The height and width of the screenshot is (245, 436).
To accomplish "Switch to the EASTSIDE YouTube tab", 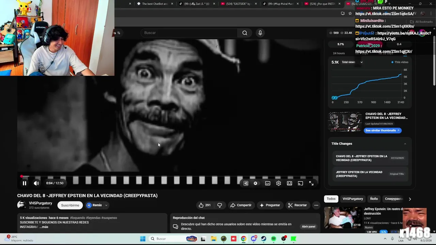I will click(239, 4).
